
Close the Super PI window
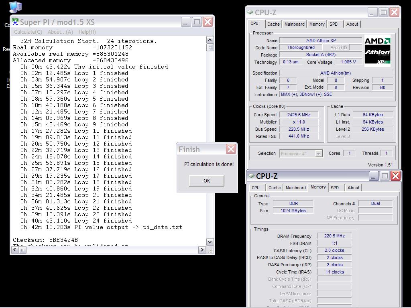[208, 22]
